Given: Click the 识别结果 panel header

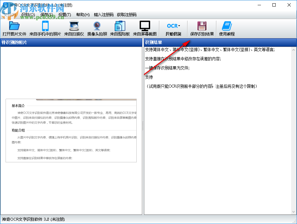Looking at the screenshot, I should coord(220,42).
